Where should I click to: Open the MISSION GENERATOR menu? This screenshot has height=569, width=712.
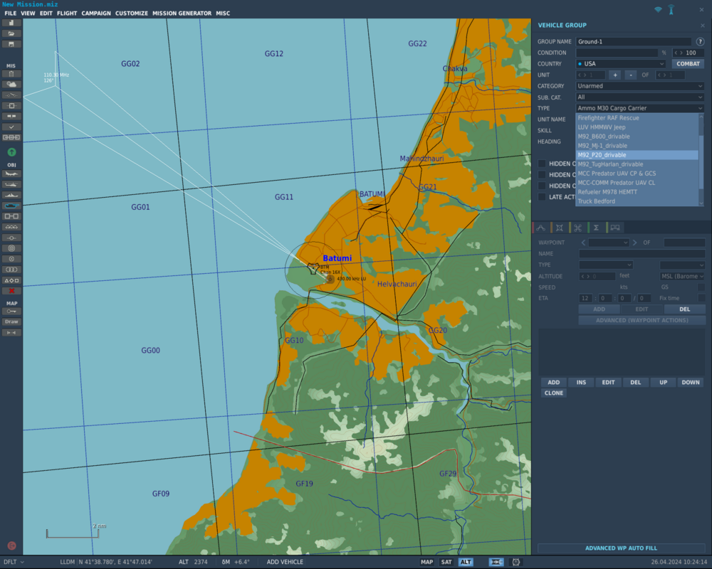[182, 13]
